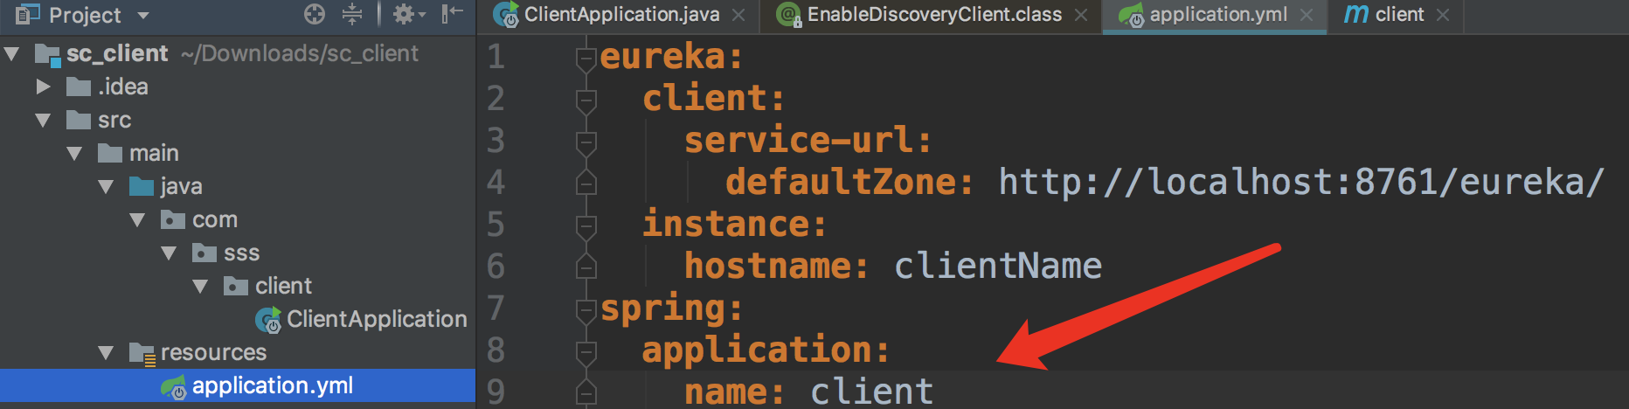Click the hostname value clientName
This screenshot has width=1629, height=409.
(998, 267)
